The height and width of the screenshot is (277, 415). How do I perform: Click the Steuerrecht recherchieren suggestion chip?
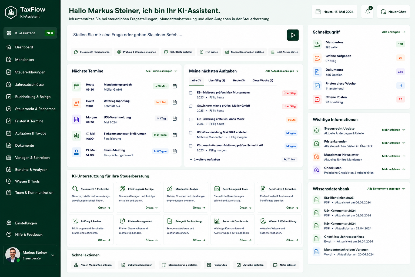tap(92, 52)
